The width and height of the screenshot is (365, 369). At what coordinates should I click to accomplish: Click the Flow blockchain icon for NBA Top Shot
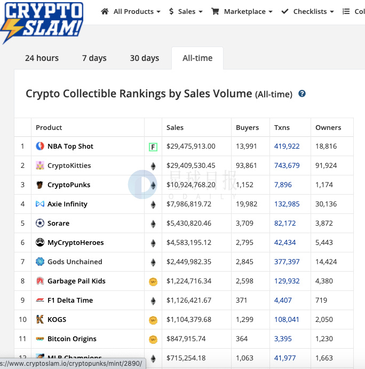pyautogui.click(x=153, y=147)
